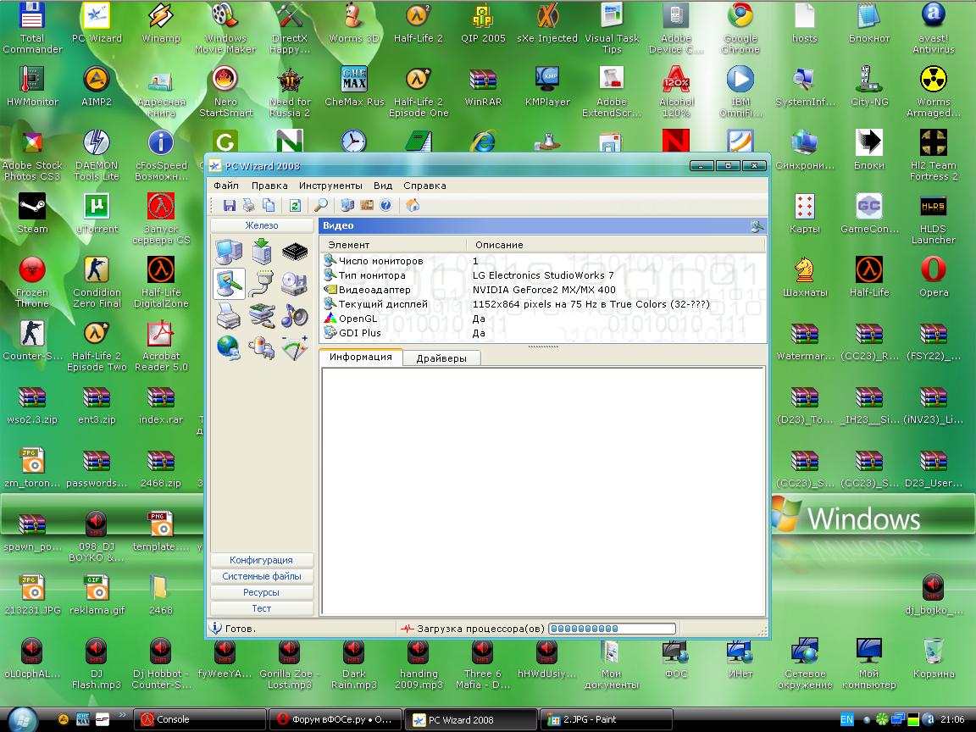Click the blue Help question mark icon
The height and width of the screenshot is (732, 976).
(386, 205)
